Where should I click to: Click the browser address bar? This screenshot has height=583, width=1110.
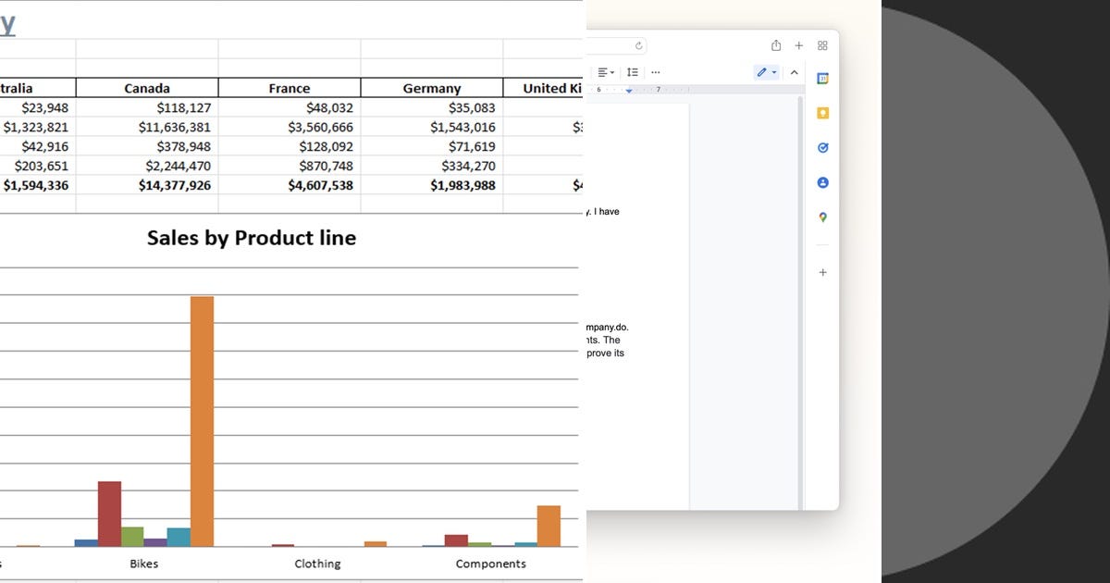coord(616,45)
